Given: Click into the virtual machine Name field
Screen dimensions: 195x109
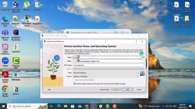Looking at the screenshot, I should tap(107, 57).
